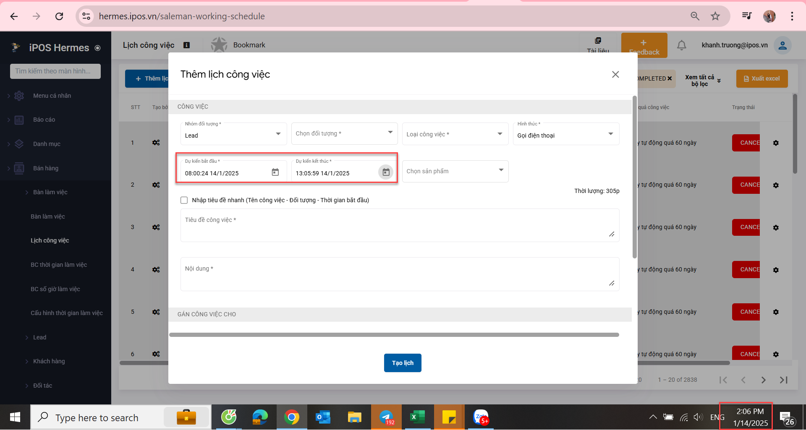806x430 pixels.
Task: Open Bán hàng sidebar menu
Action: [x=46, y=168]
